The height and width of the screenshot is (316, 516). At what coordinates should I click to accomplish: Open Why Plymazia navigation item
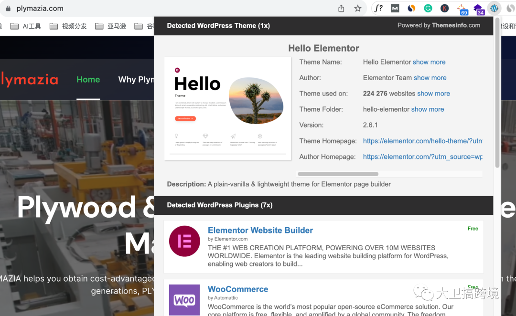pyautogui.click(x=136, y=80)
